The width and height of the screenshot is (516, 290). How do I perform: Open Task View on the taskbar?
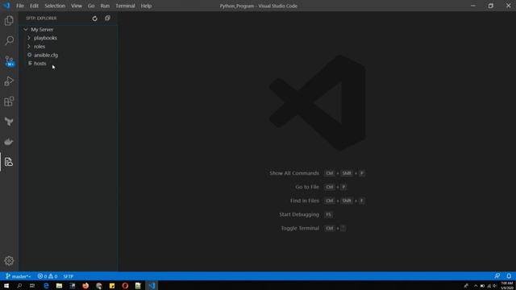tap(32, 286)
